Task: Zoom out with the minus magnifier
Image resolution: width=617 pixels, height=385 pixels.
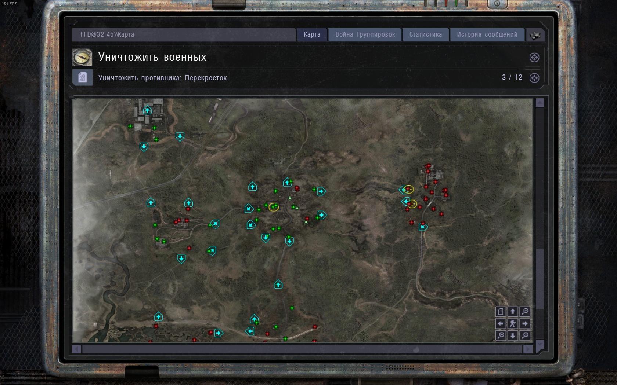Action: point(501,335)
